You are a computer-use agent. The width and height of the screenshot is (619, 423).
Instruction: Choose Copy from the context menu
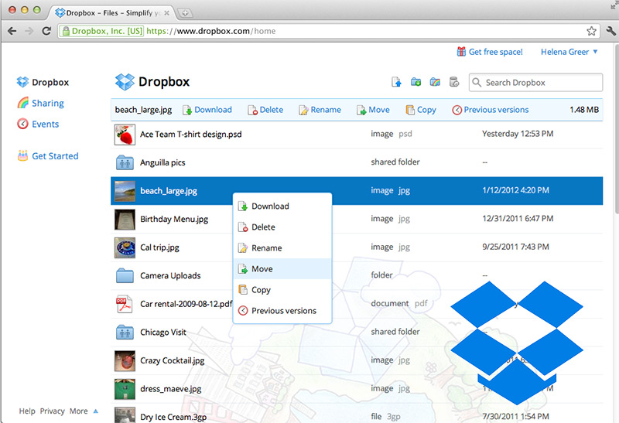[282, 290]
